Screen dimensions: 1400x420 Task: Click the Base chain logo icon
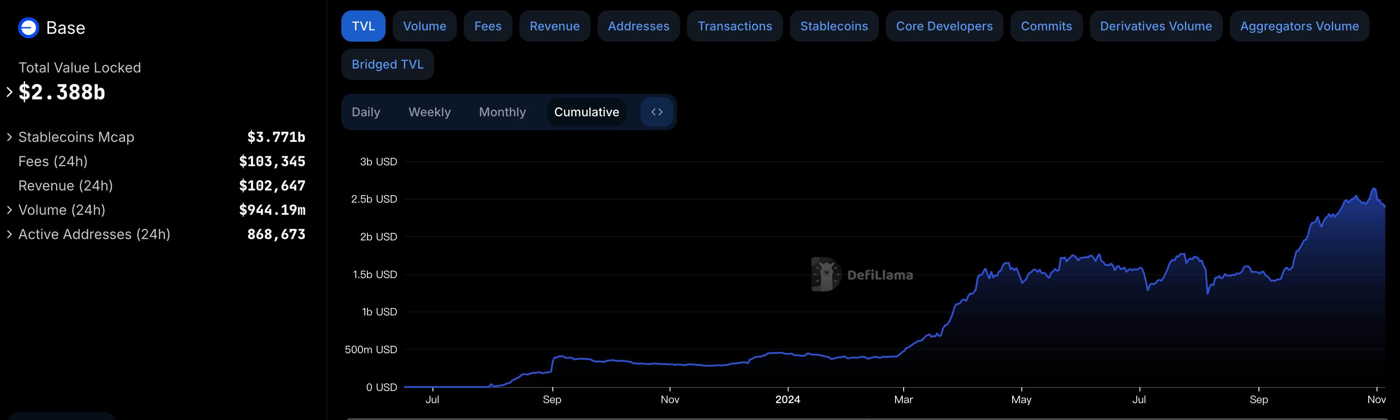coord(28,28)
